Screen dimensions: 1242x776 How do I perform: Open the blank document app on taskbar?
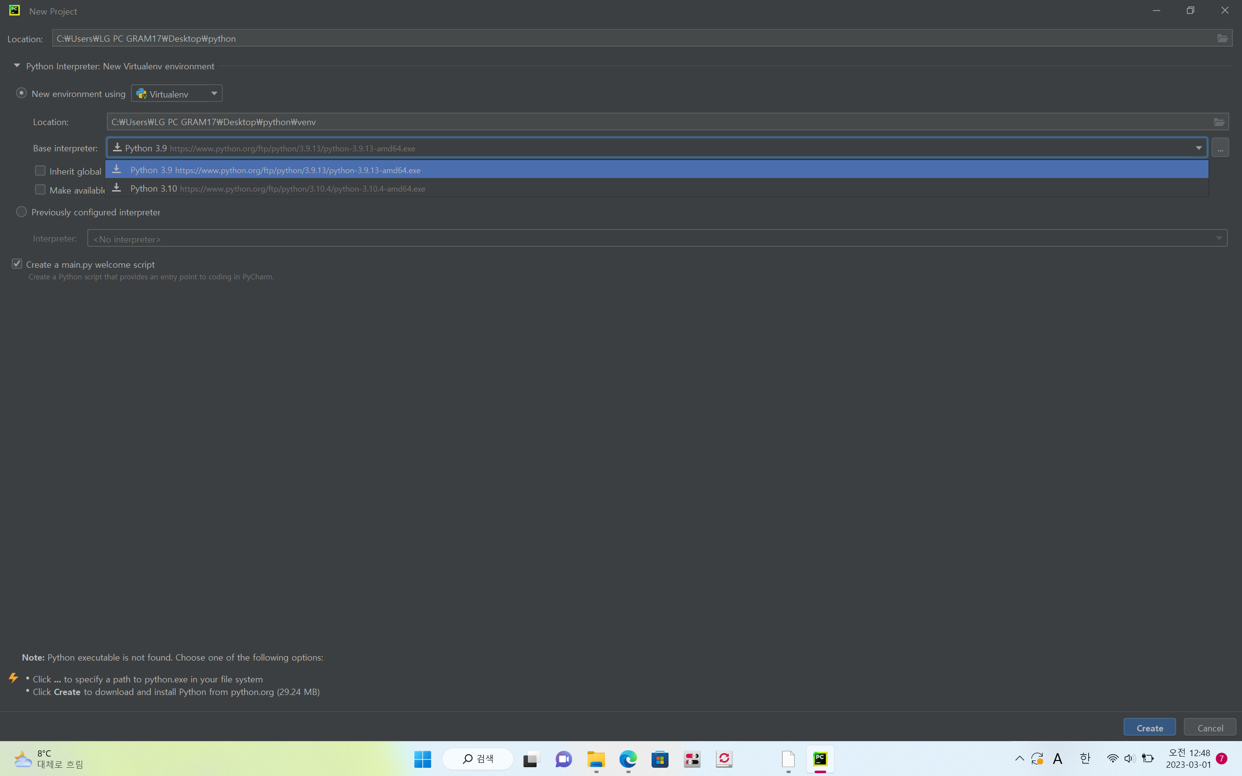[x=788, y=759]
